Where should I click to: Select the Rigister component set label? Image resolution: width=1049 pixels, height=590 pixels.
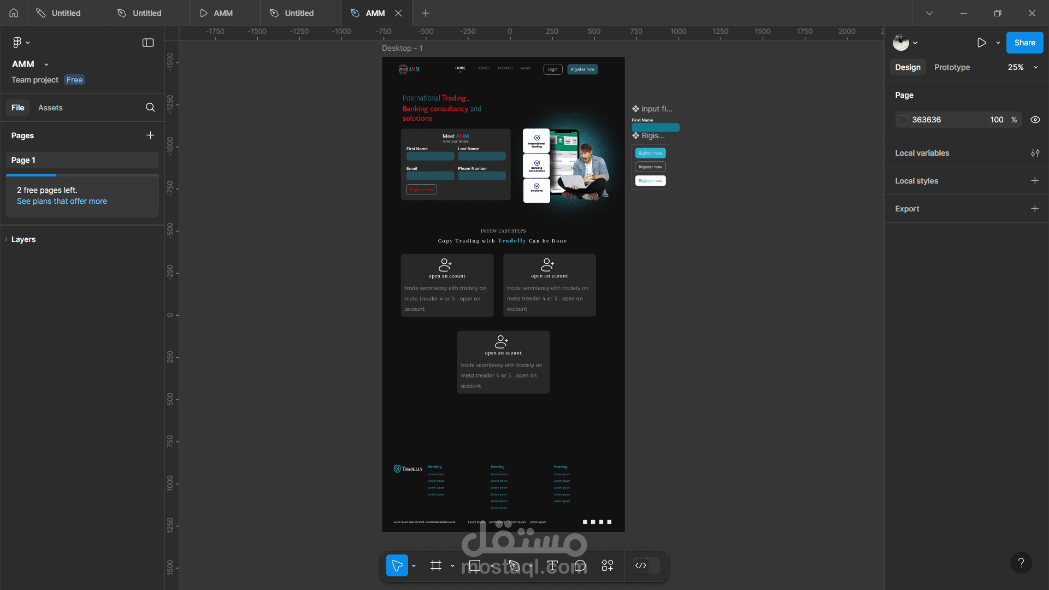(x=649, y=135)
